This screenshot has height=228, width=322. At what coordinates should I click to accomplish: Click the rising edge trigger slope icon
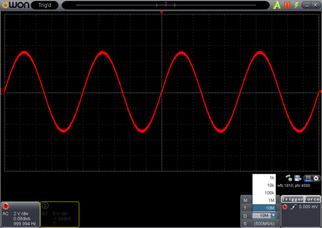pos(293,207)
